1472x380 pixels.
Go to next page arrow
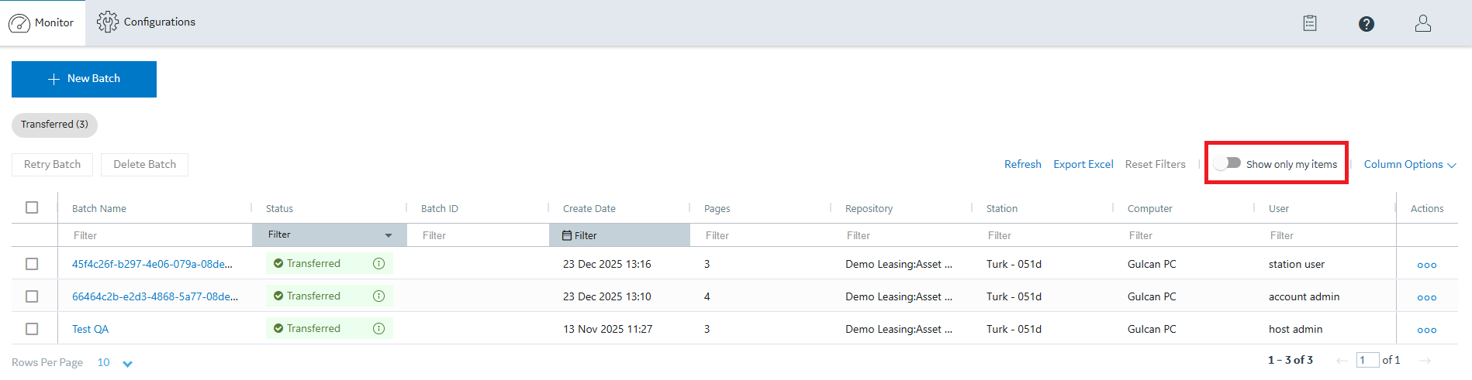click(x=1425, y=361)
